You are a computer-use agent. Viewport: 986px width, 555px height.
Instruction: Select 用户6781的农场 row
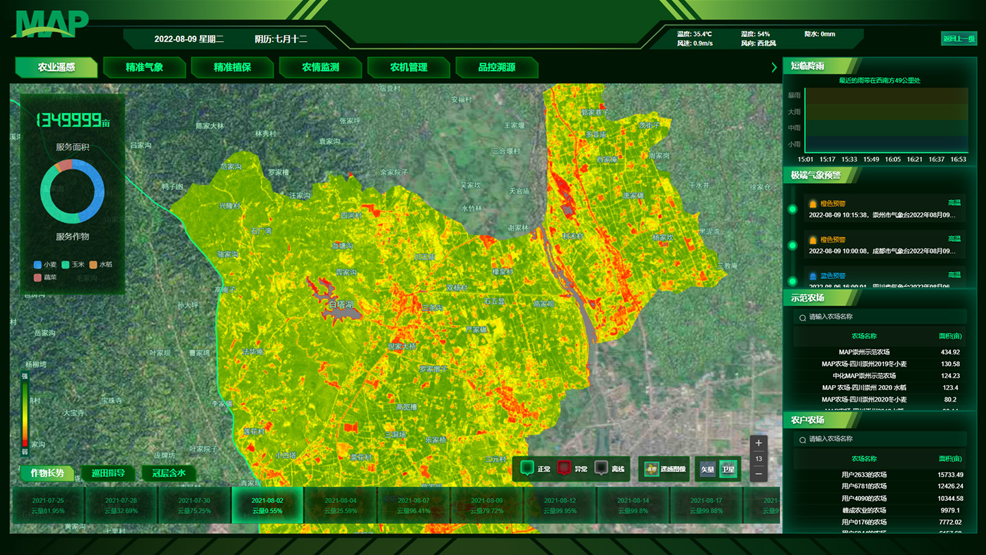(880, 486)
